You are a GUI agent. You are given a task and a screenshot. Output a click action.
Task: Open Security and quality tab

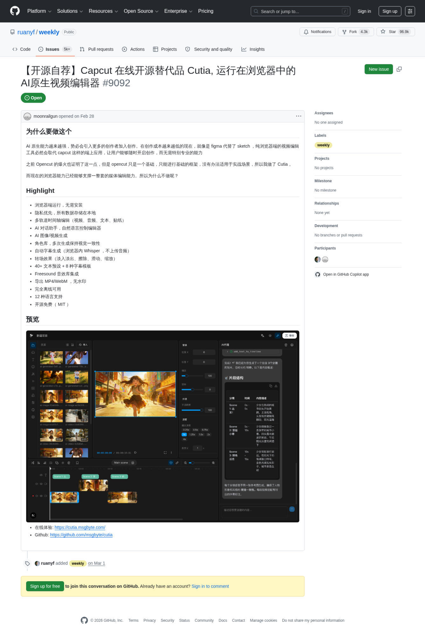pos(209,49)
